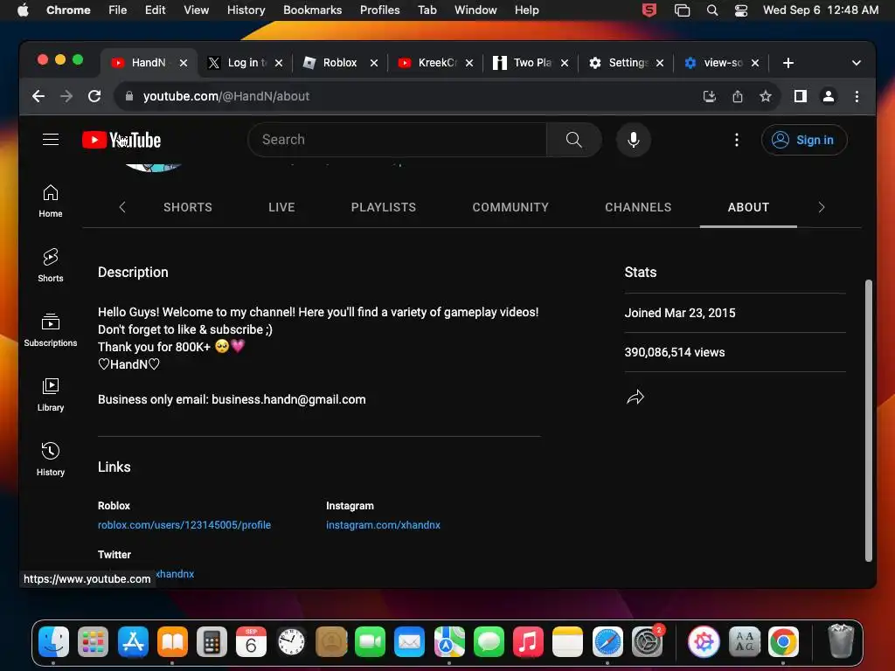Open YouTube settings three-dot menu

click(x=736, y=140)
